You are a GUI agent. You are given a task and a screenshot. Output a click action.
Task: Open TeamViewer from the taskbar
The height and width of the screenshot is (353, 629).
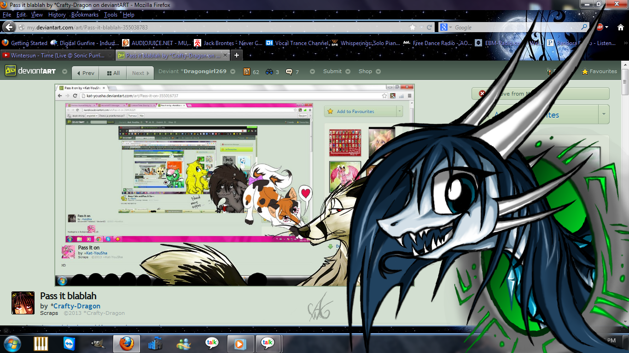[x=70, y=343]
